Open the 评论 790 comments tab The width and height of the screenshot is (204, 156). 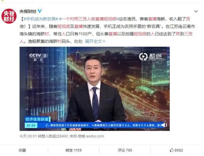pyautogui.click(x=125, y=150)
